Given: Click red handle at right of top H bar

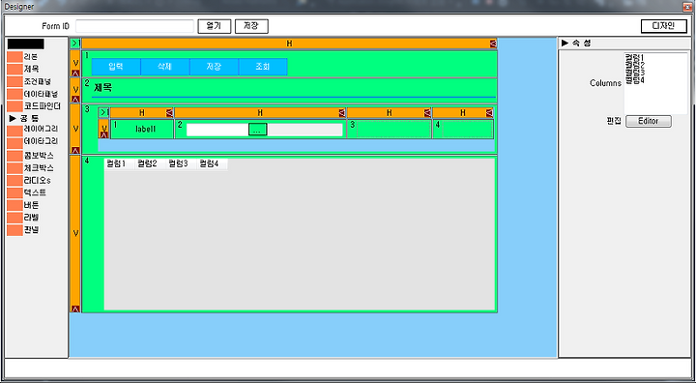Looking at the screenshot, I should coord(493,44).
